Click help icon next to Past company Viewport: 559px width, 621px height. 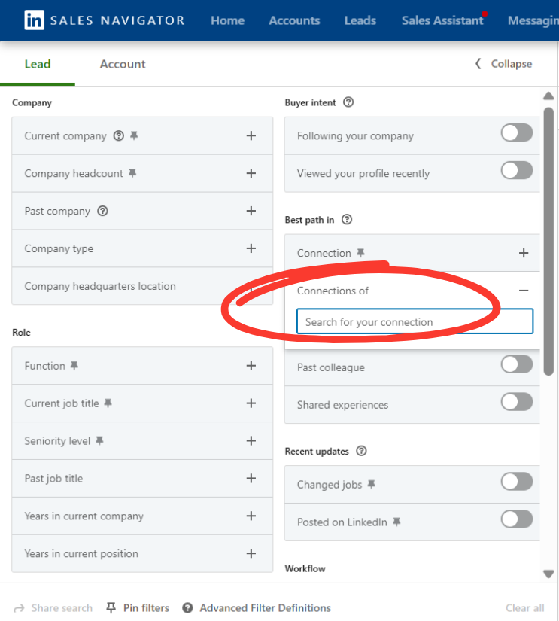coord(102,211)
